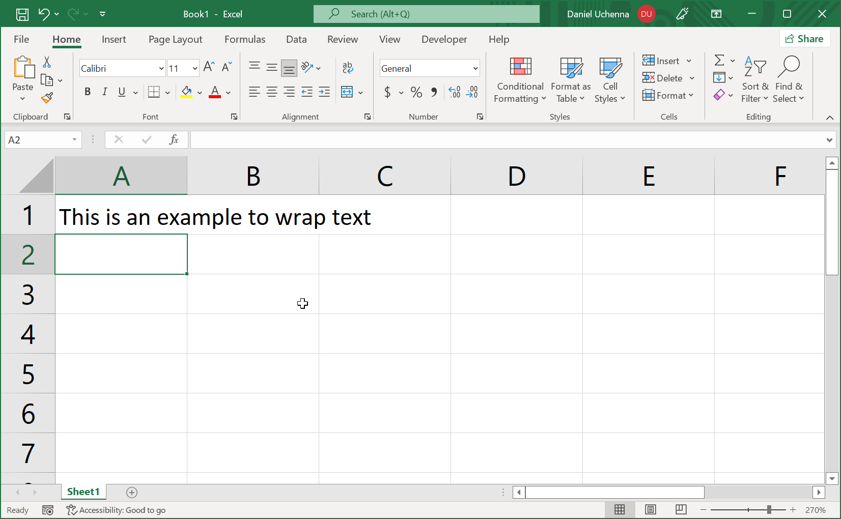Click the Format as Table icon
841x519 pixels.
[570, 68]
